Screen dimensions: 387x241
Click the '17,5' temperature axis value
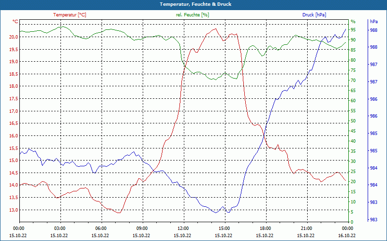(x=14, y=99)
